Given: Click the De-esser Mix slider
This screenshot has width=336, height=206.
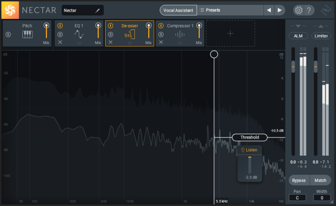Looking at the screenshot, I should 149,31.
